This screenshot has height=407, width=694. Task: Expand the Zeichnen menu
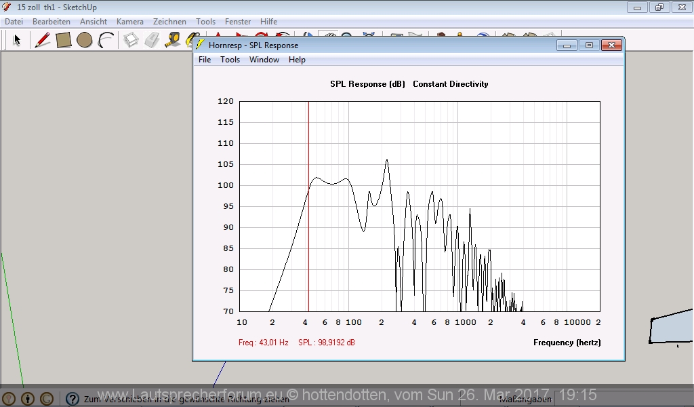(x=169, y=22)
